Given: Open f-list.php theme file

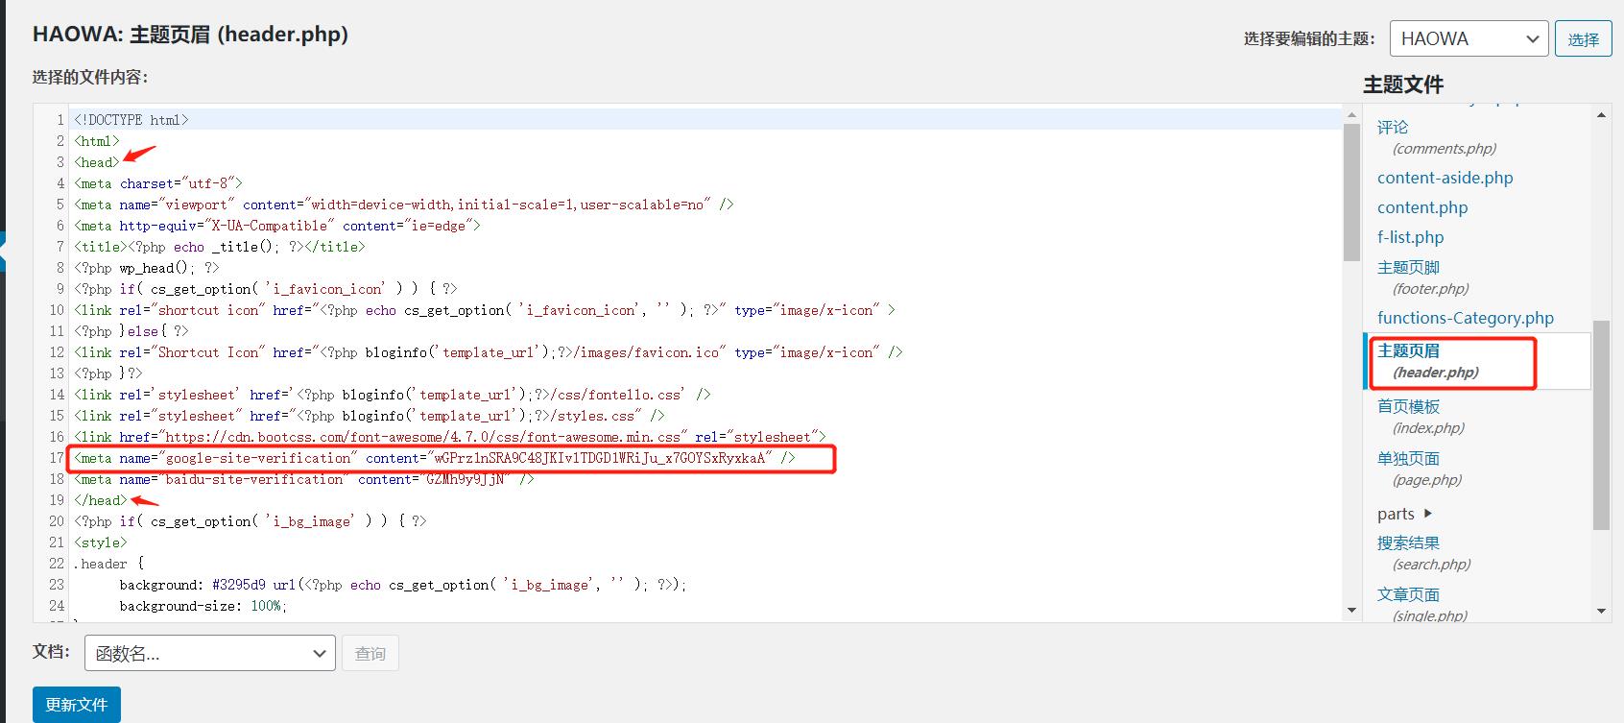Looking at the screenshot, I should tap(1410, 237).
